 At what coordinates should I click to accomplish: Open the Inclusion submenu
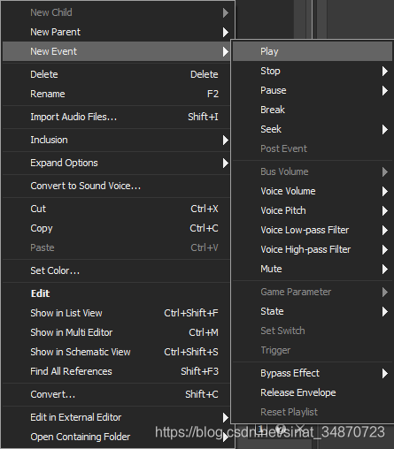click(116, 140)
